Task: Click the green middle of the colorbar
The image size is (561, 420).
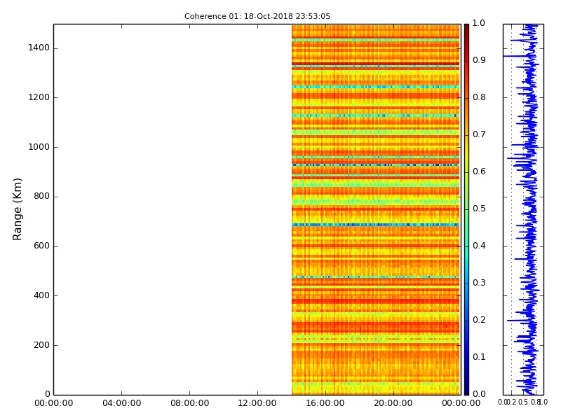Action: tap(466, 209)
